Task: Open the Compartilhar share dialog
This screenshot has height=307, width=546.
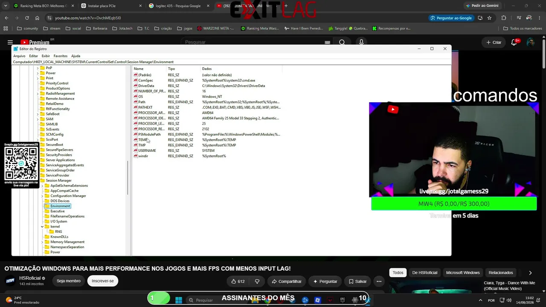Action: coord(287,281)
